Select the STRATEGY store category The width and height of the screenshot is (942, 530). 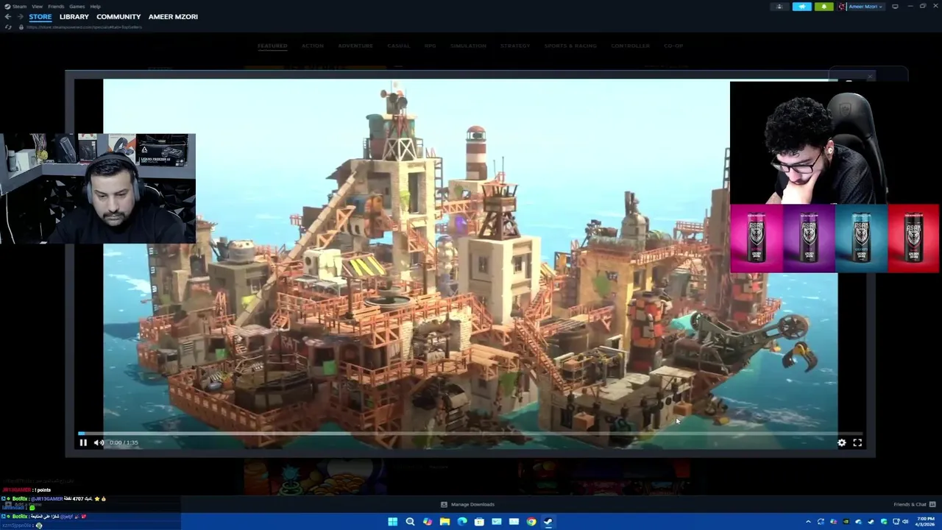coord(515,46)
